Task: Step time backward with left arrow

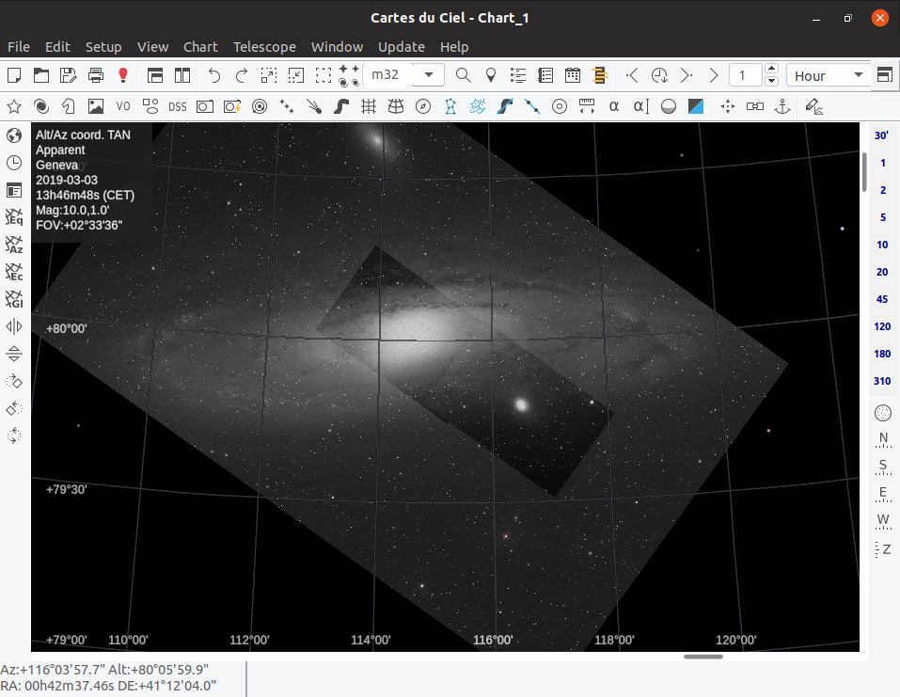Action: [x=632, y=75]
